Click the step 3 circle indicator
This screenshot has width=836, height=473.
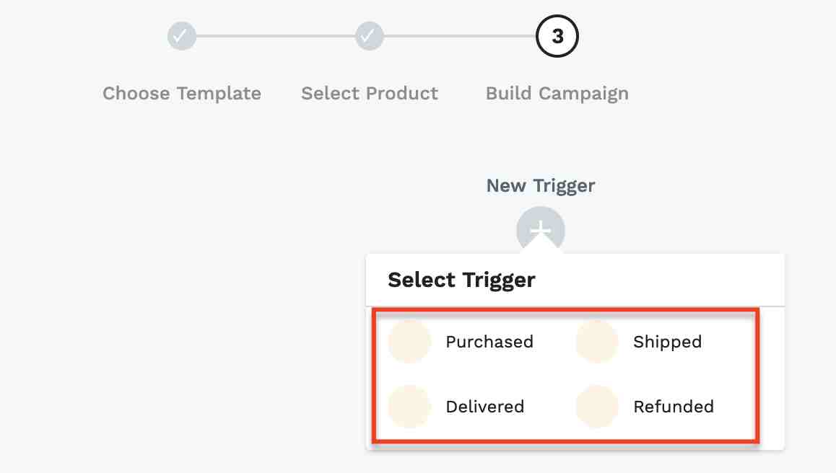point(557,35)
